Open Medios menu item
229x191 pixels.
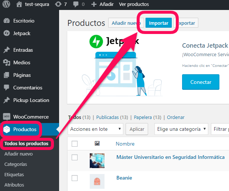(x=22, y=62)
